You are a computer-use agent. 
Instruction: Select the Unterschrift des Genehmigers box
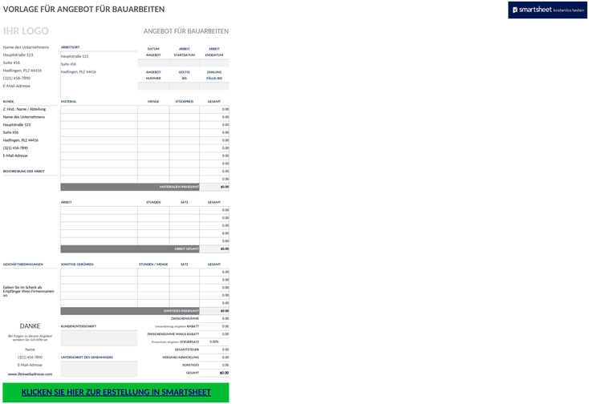click(x=99, y=369)
